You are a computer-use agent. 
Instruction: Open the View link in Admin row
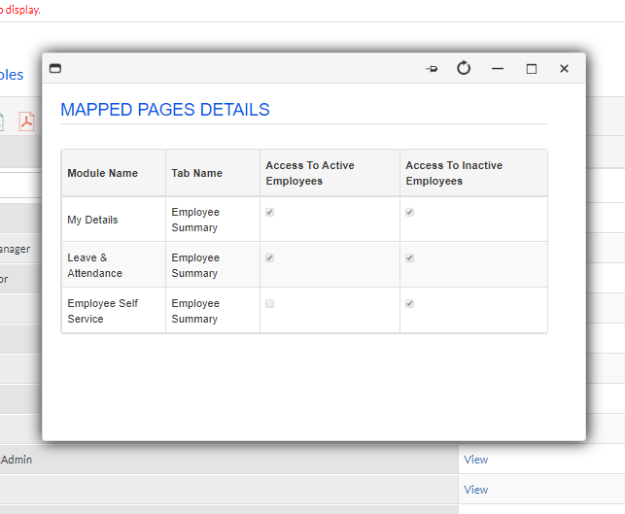point(476,460)
